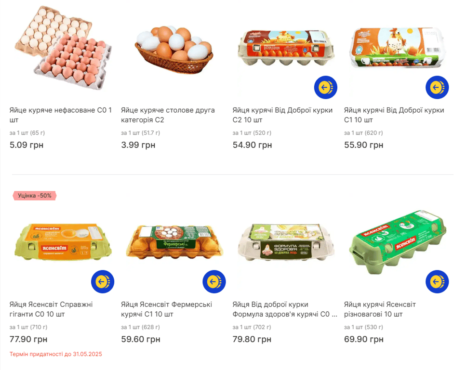Open link Яйце куряче нефасоване С0 1 шт
Screen dimensions: 467x370
pyautogui.click(x=60, y=115)
